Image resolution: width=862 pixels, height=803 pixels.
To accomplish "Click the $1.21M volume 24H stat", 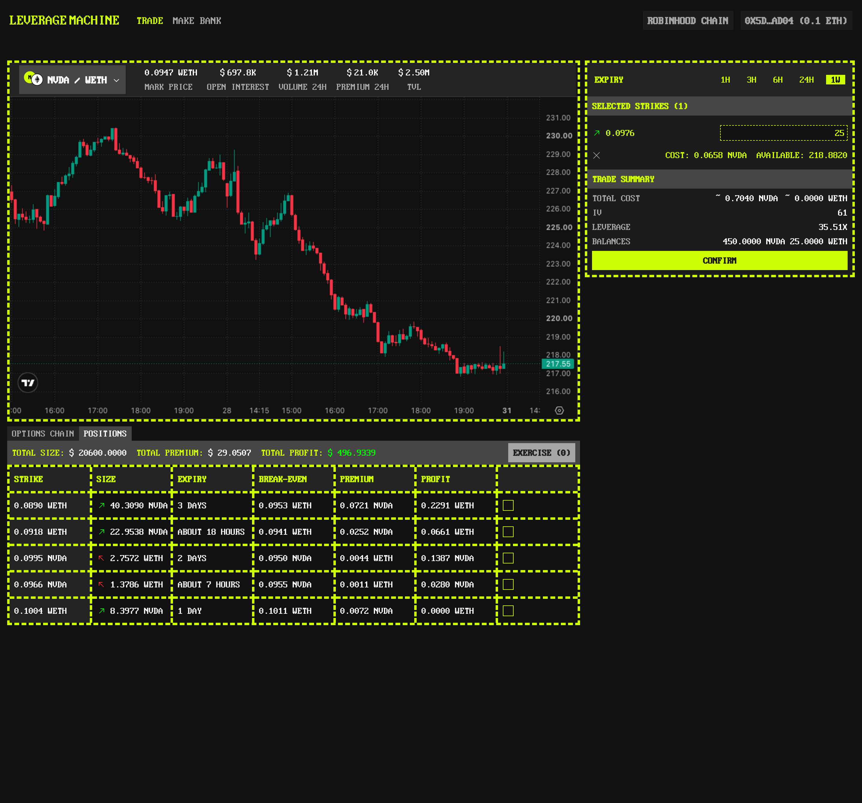I will [302, 73].
